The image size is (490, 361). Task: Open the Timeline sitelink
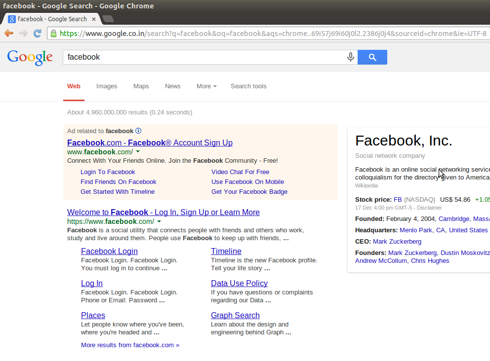click(x=226, y=251)
